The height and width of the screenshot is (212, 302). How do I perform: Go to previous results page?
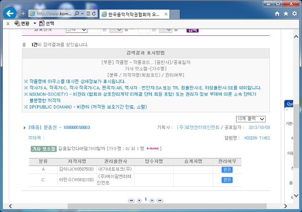139,200
